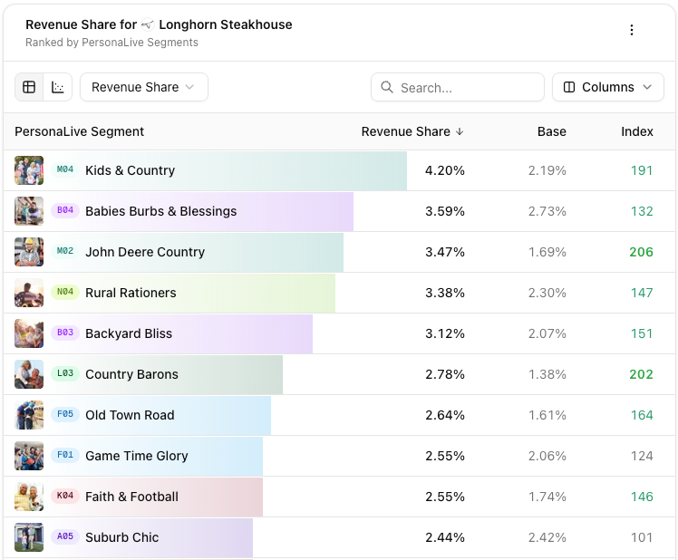The height and width of the screenshot is (560, 678).
Task: Select Country Barons segment name
Action: click(131, 374)
